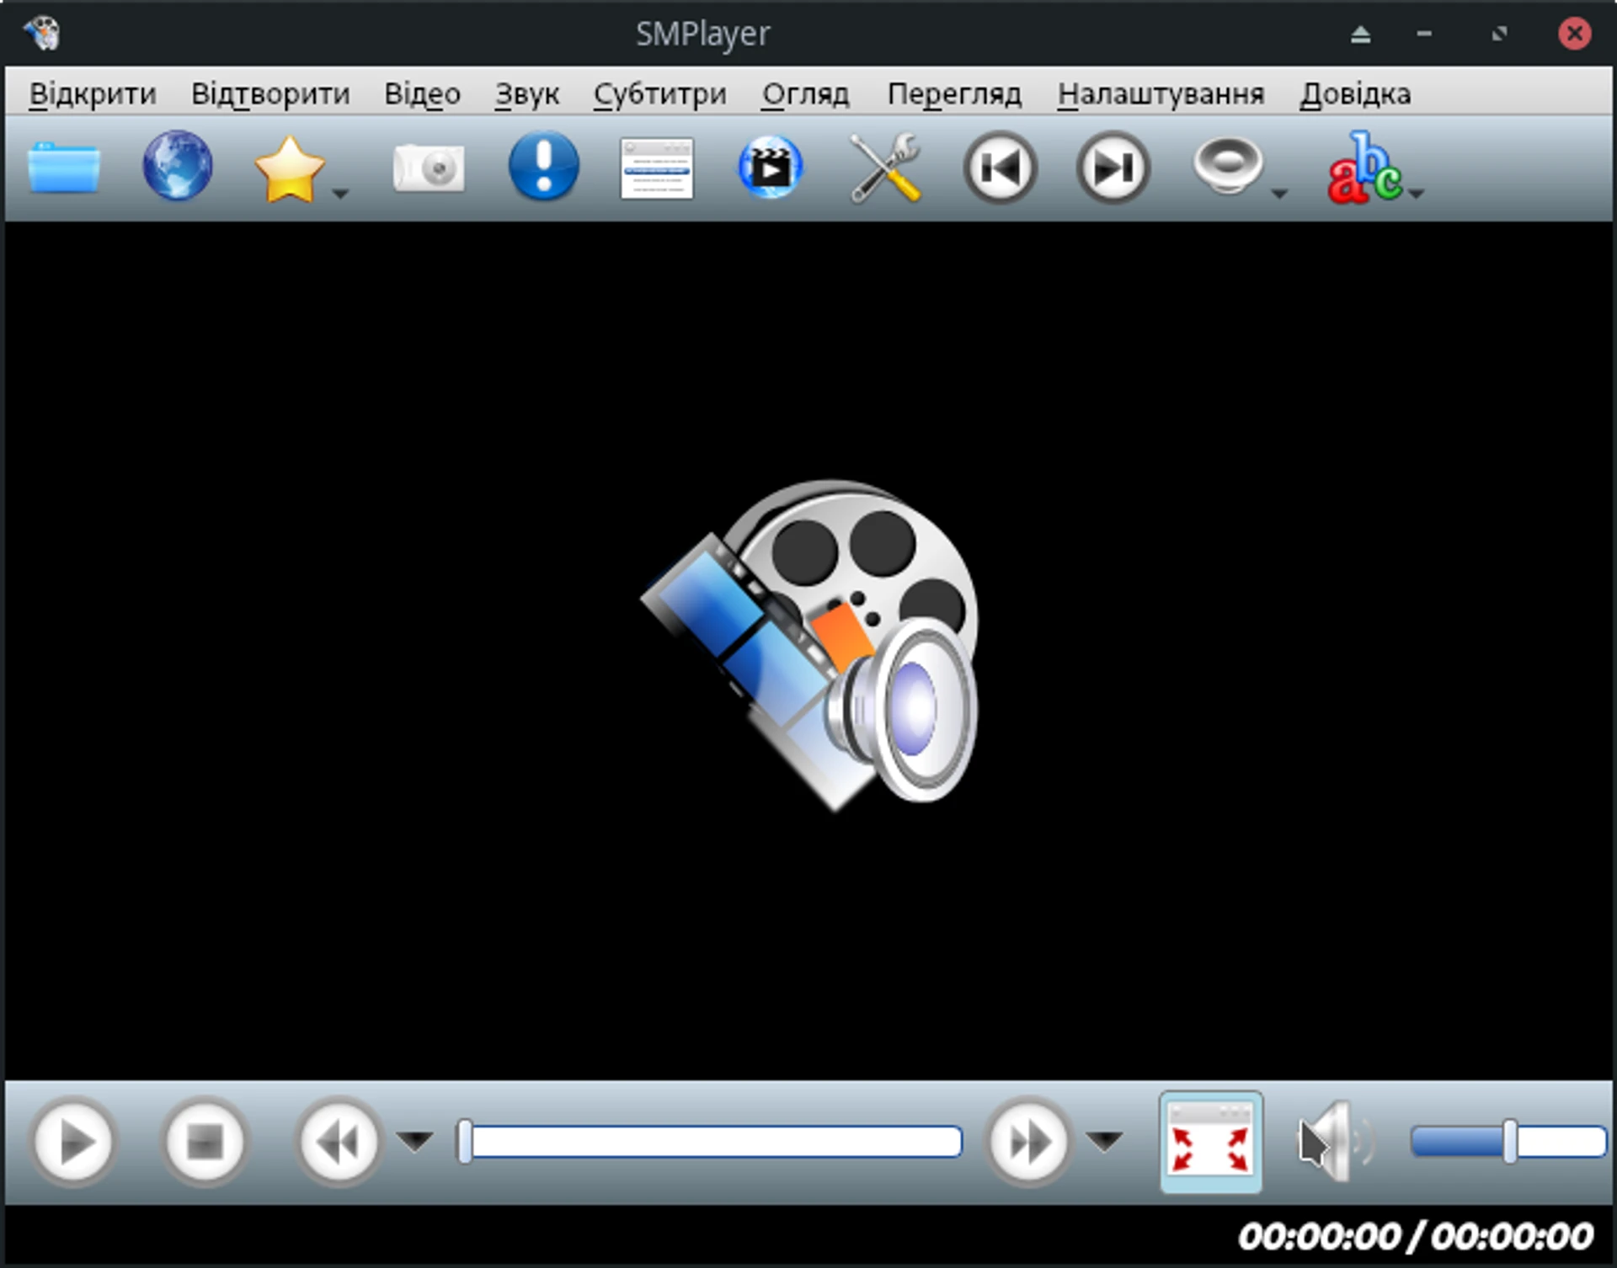
Task: Expand the subtitle abc dropdown arrow
Action: (x=1417, y=194)
